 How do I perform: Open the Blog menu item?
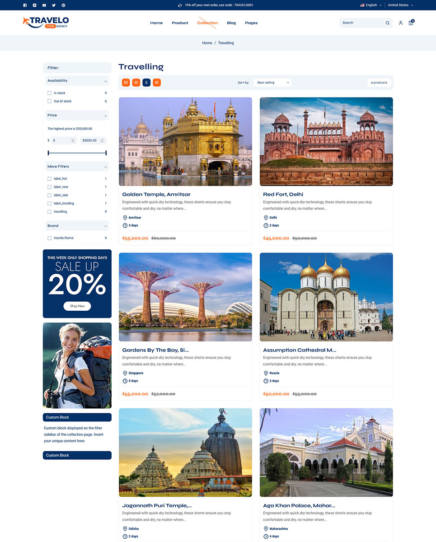[231, 23]
